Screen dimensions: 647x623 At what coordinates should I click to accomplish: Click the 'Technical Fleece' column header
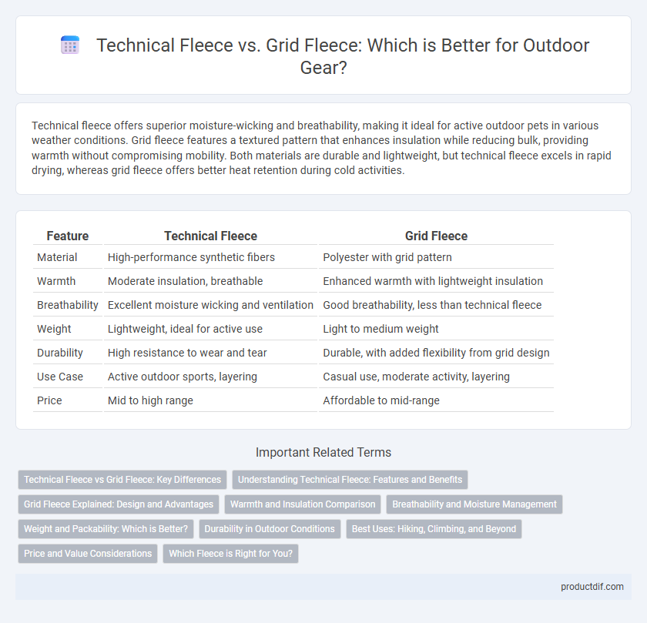[210, 236]
